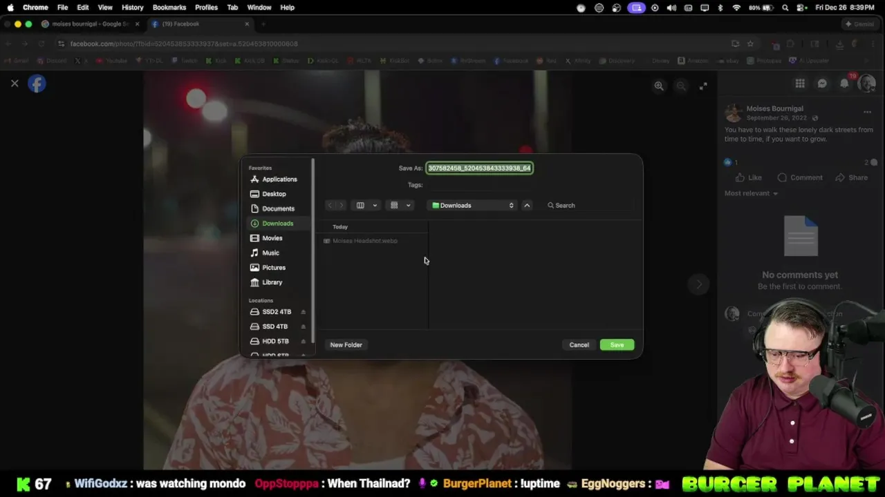Open the post options three-dot menu

(x=867, y=112)
